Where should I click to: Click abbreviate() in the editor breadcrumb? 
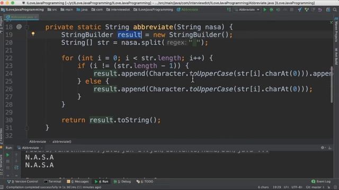click(x=62, y=141)
